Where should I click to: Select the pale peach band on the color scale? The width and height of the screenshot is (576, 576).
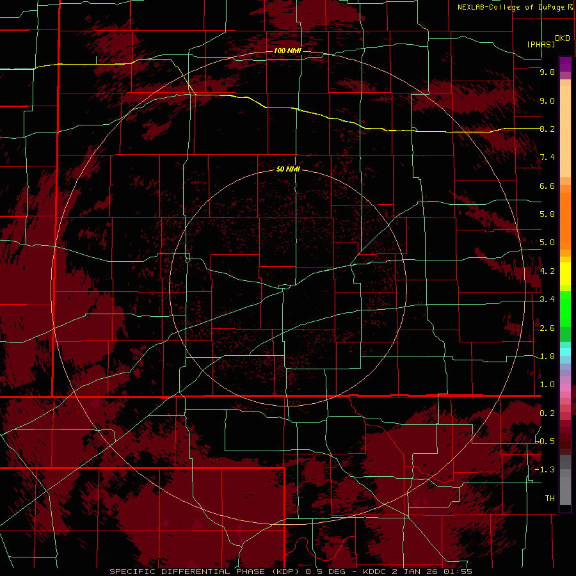click(x=565, y=132)
